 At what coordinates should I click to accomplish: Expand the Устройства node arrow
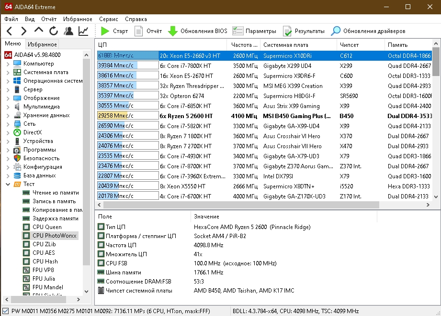pos(8,142)
